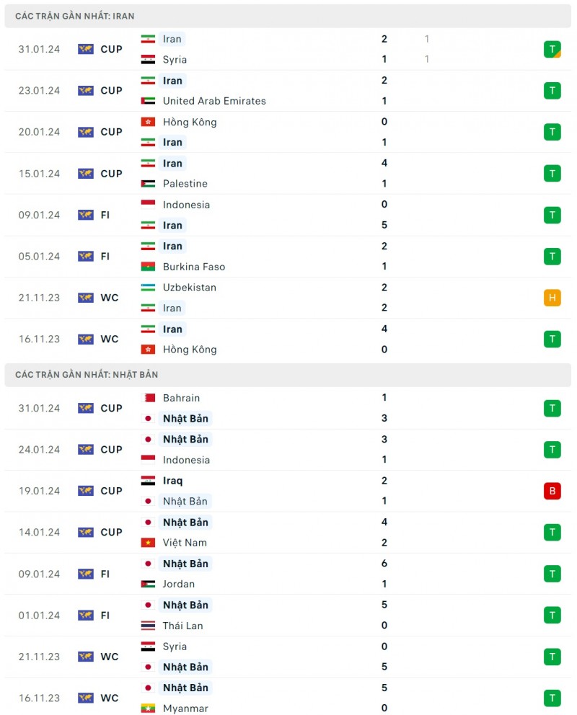
Task: Click the Iraq team name
Action: [x=173, y=481]
